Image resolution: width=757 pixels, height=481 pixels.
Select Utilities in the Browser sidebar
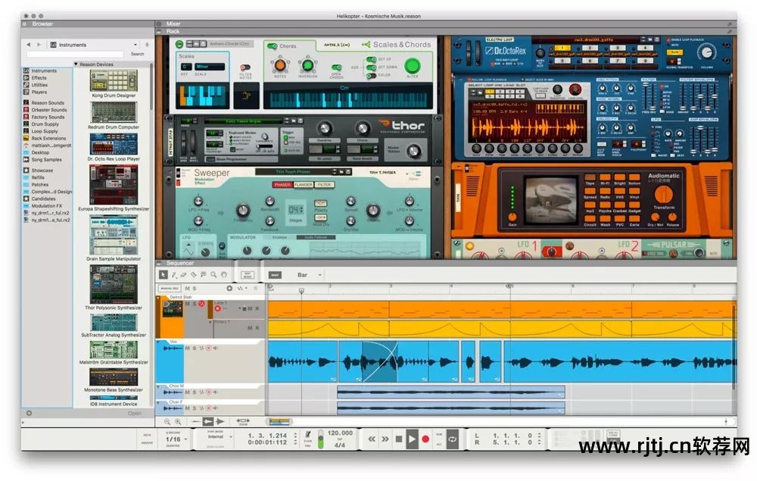(x=39, y=85)
